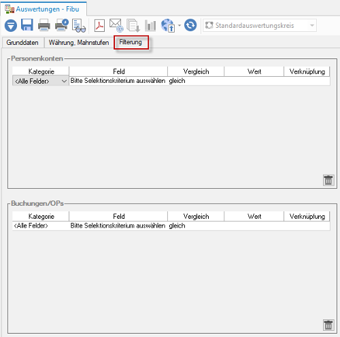This screenshot has height=337, width=340.
Task: Click empty Wert cell in Buchungen/OPs row
Action: [254, 226]
